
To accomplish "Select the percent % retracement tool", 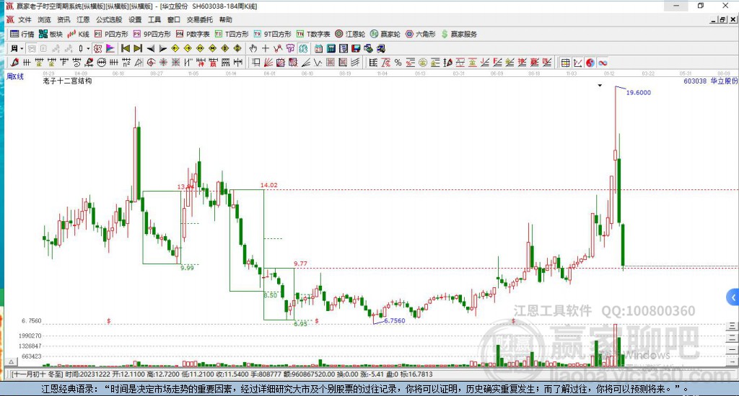I will coord(398,63).
